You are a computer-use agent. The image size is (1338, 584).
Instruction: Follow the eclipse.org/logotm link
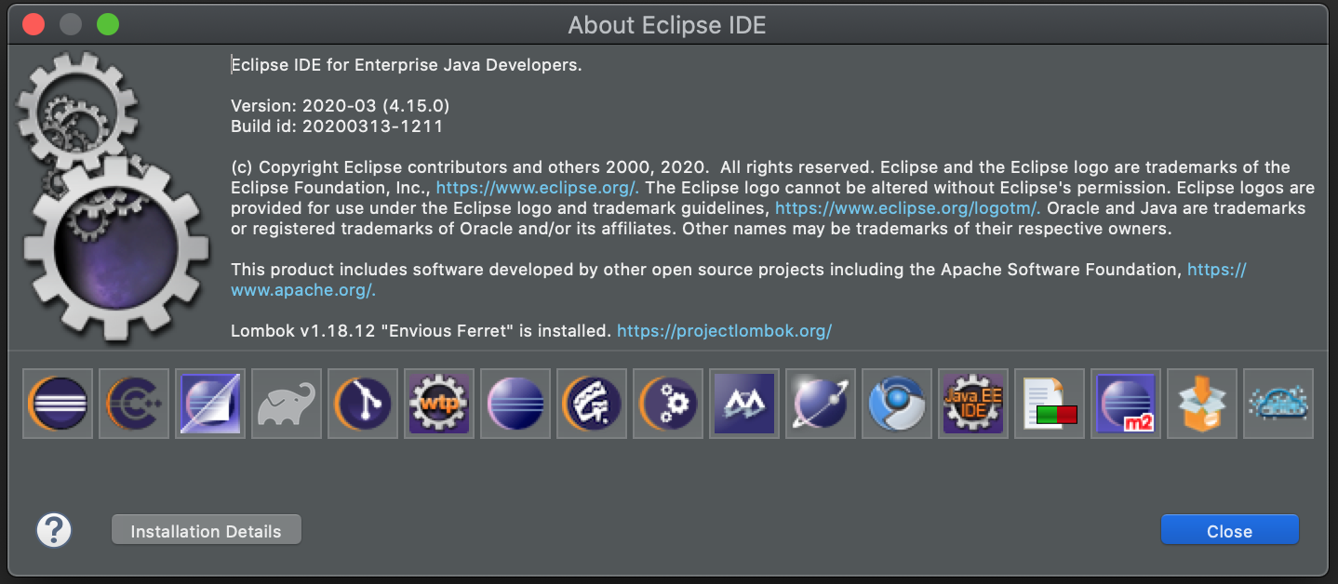coord(908,207)
